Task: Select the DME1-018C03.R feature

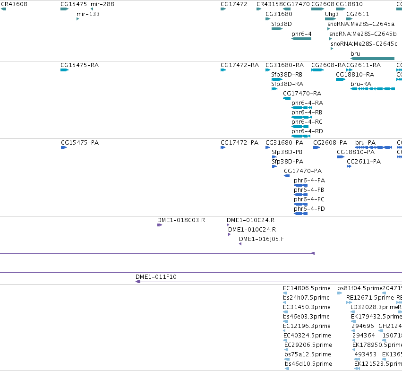Action: pos(160,225)
